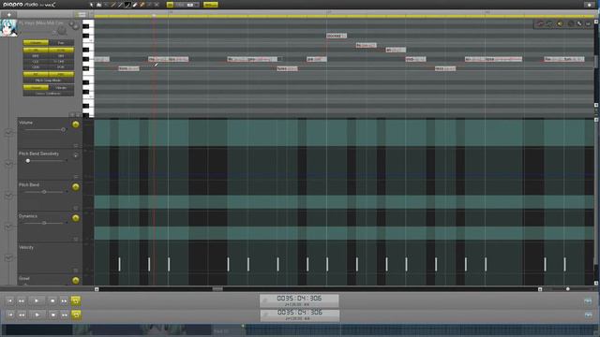This screenshot has height=337, width=600.
Task: Toggle the Pitch Bend Sensitivity lane button
Action: pyautogui.click(x=76, y=155)
